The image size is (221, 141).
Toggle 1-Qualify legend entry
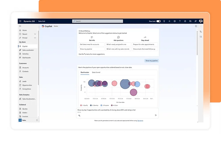click(84, 105)
